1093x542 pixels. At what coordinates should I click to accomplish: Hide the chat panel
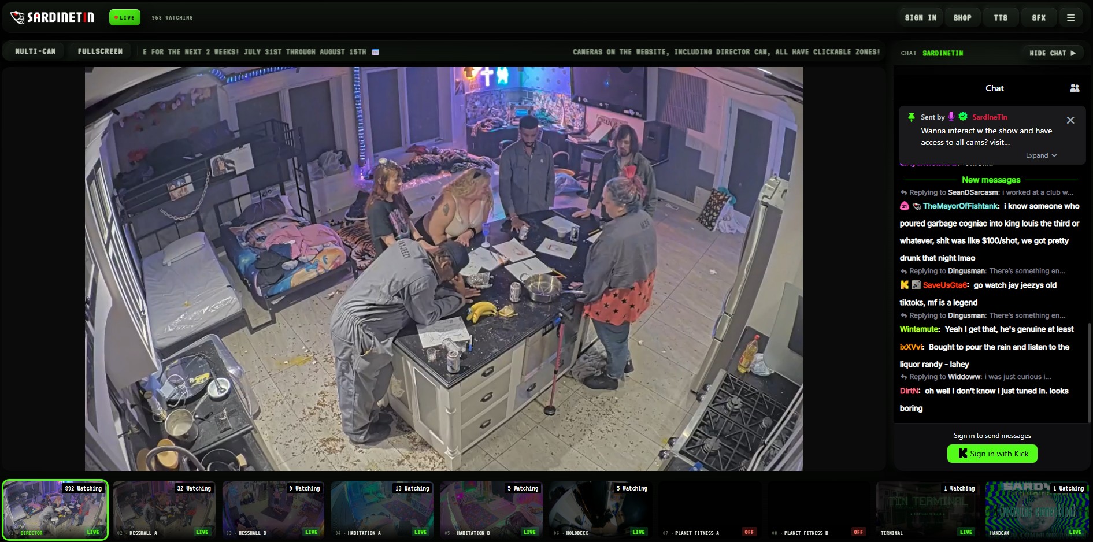[x=1053, y=53]
